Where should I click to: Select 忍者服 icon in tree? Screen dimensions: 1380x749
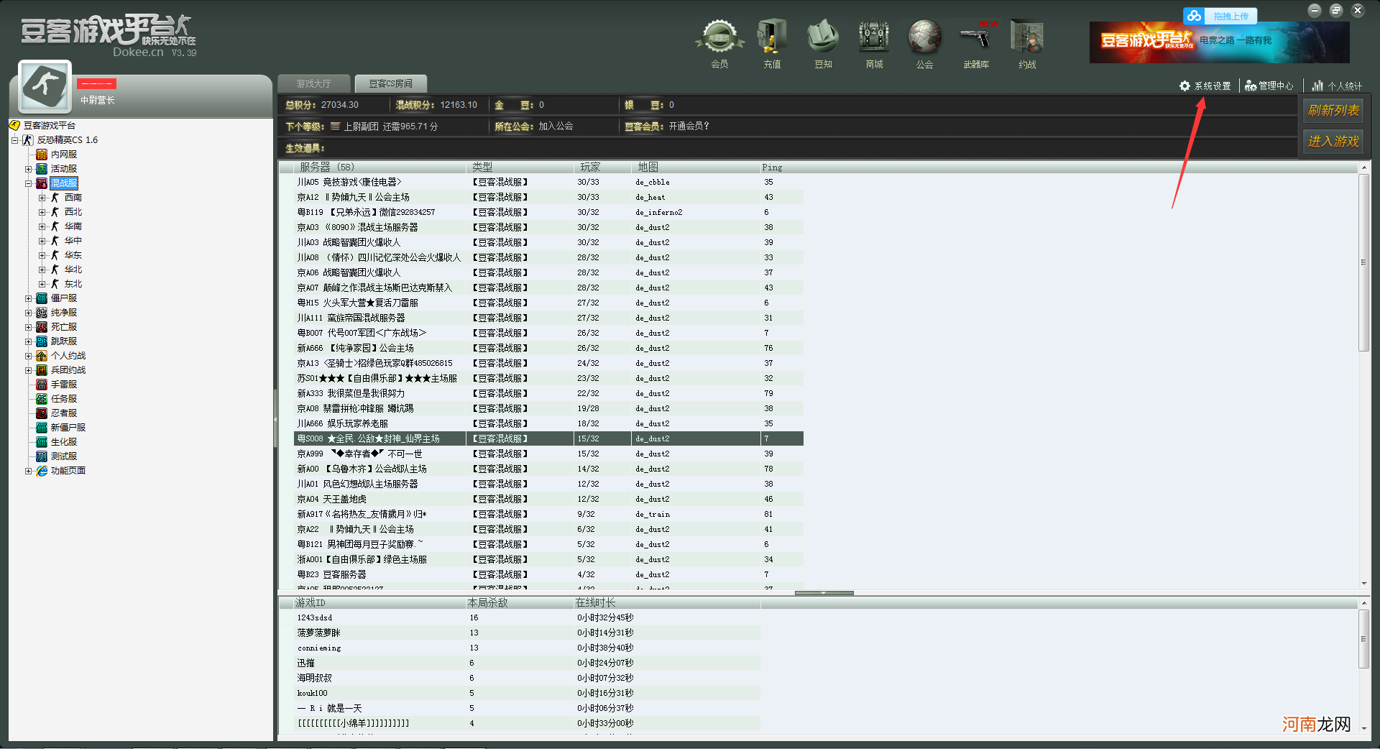click(x=42, y=413)
